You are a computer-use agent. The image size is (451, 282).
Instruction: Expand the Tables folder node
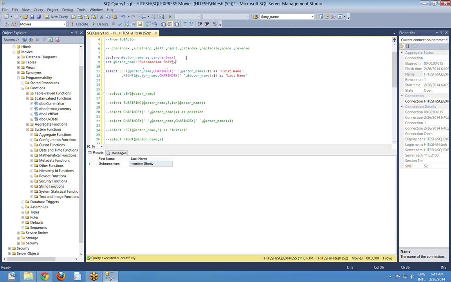[18, 62]
